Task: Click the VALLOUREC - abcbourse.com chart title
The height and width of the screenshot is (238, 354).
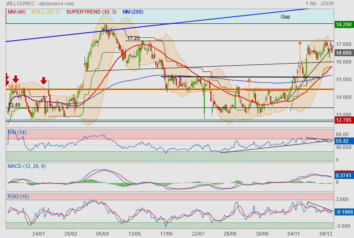Action: coord(40,4)
